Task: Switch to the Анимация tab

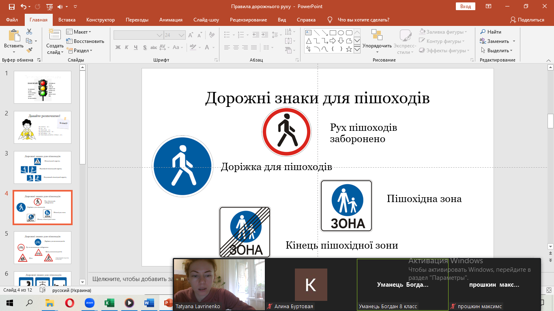Action: click(x=171, y=20)
